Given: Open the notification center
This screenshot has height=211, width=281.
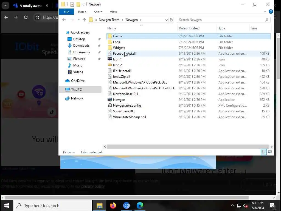Looking at the screenshot, I should [272, 206].
